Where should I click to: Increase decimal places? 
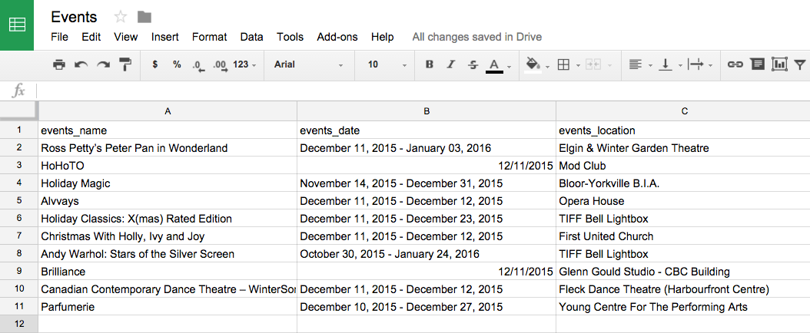pos(221,65)
